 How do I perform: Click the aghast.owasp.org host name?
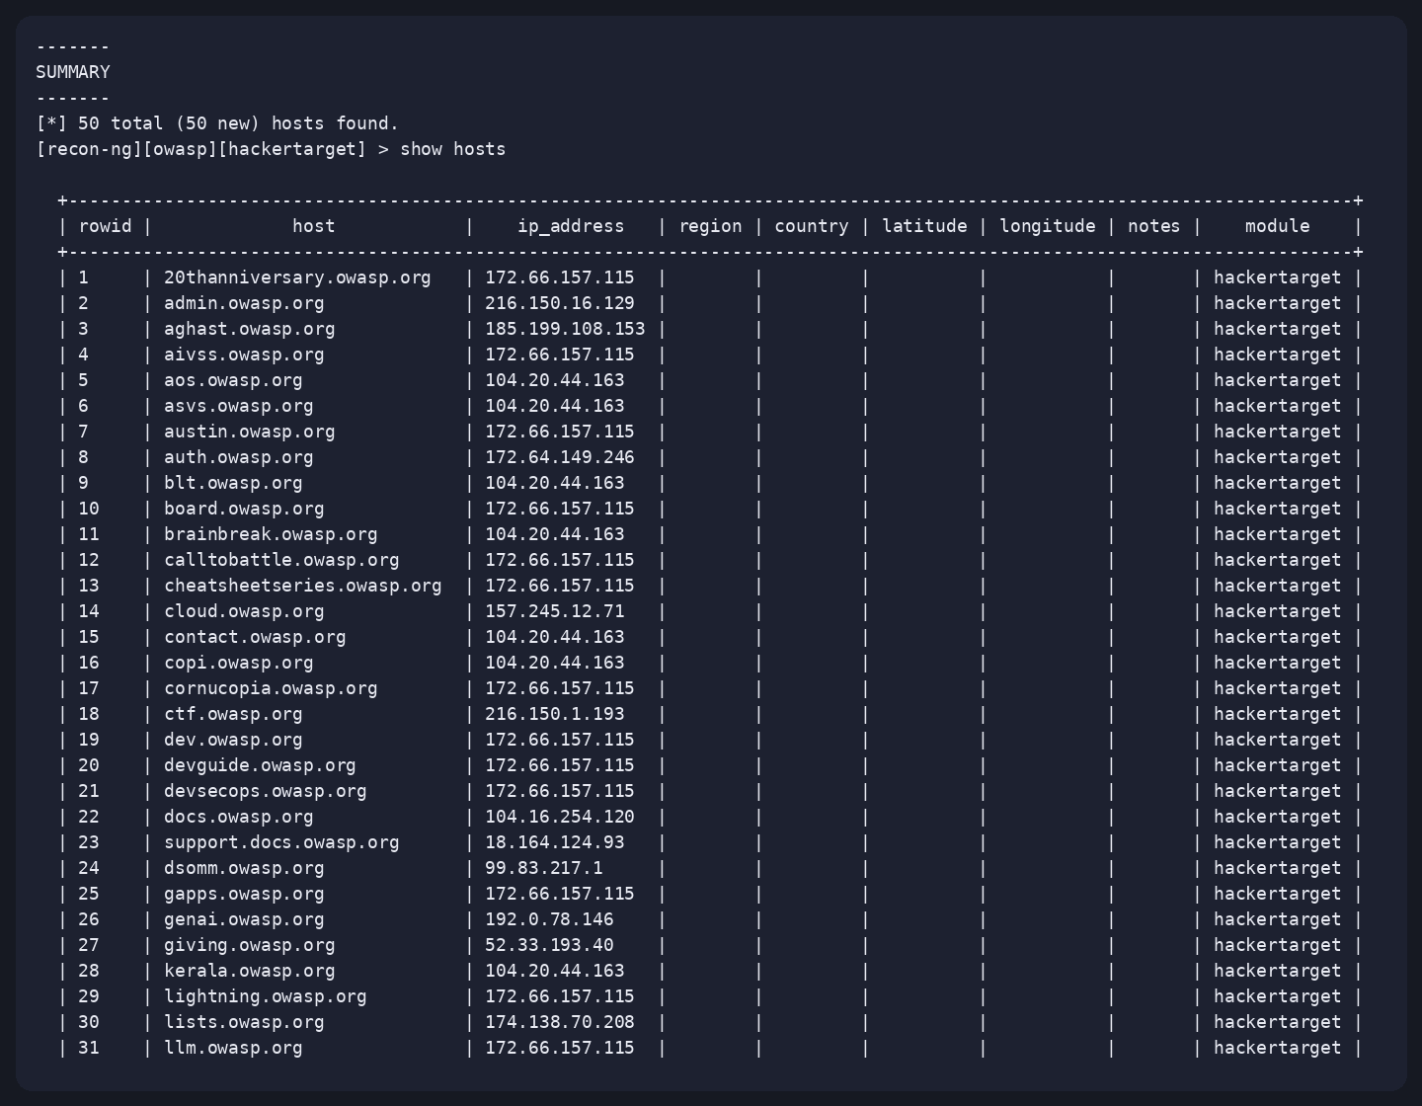(x=250, y=329)
